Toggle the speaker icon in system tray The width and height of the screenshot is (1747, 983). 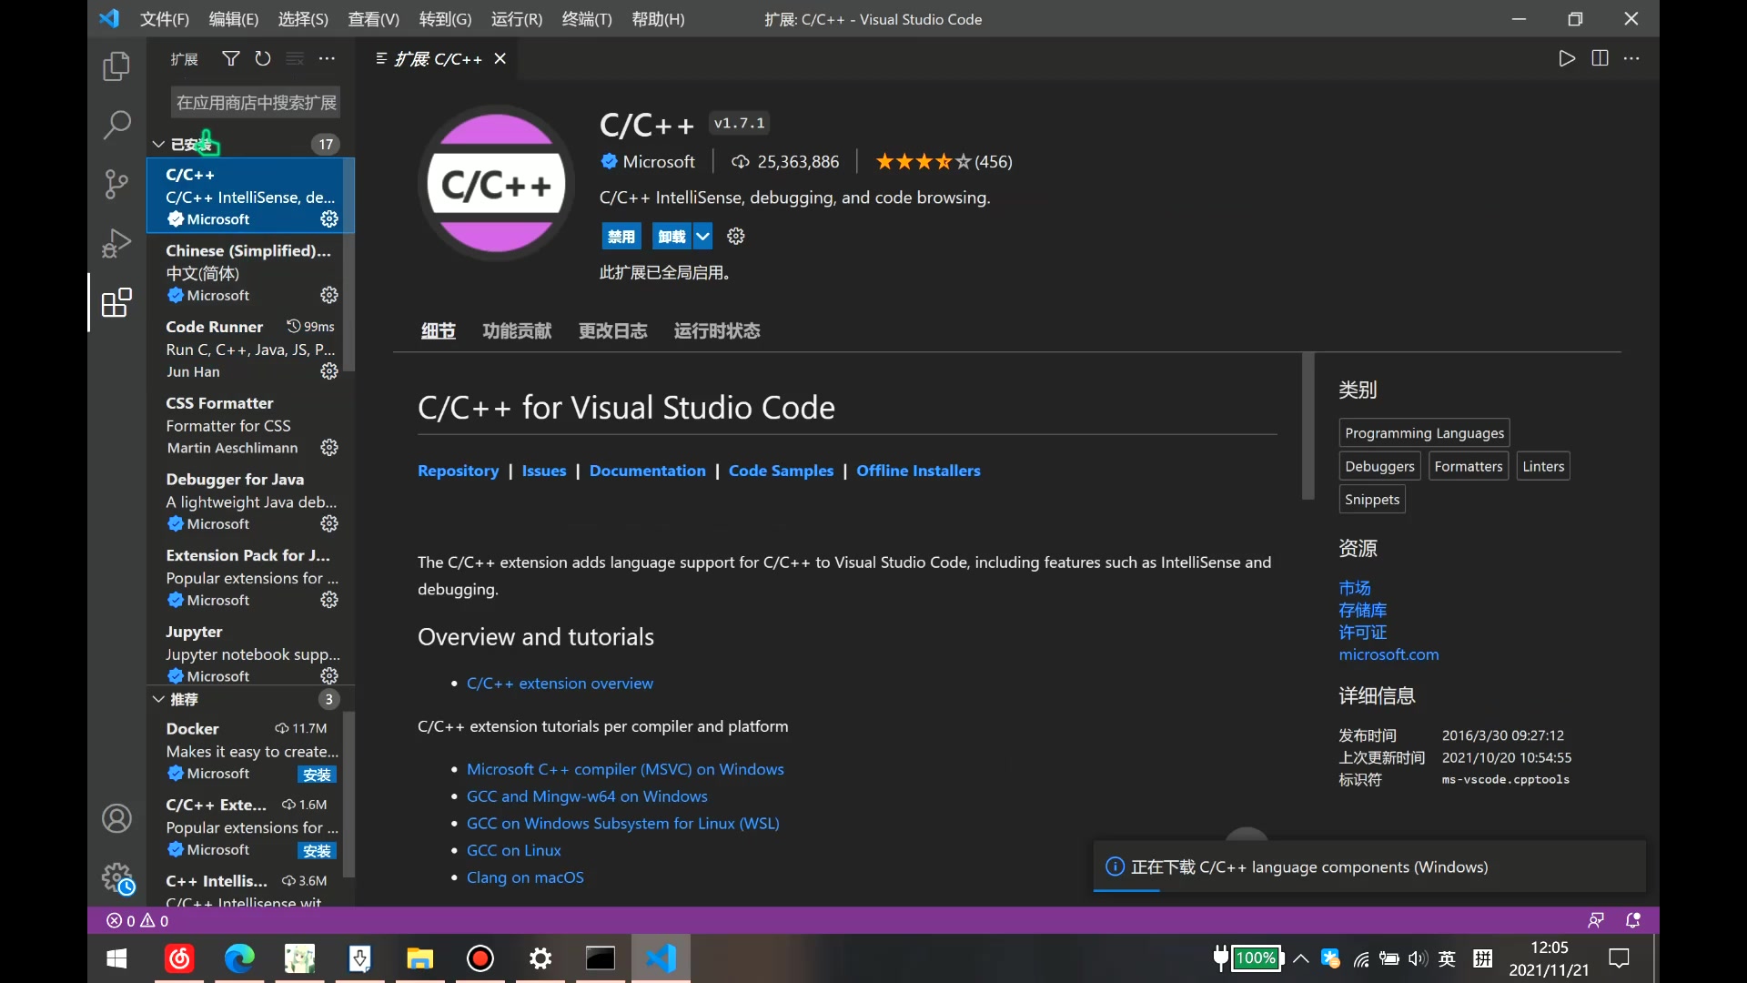point(1418,959)
